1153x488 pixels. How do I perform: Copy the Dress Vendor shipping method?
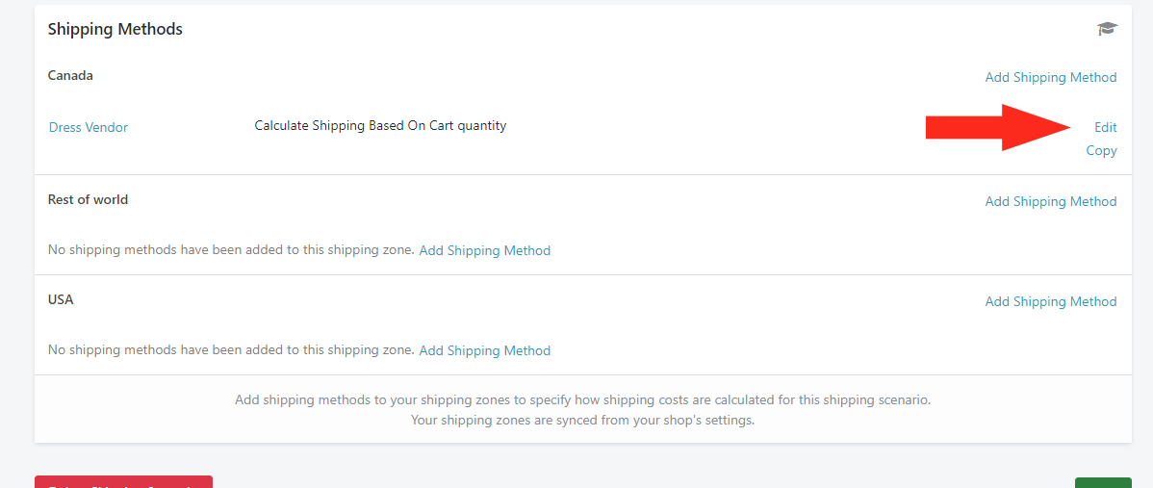click(x=1102, y=151)
